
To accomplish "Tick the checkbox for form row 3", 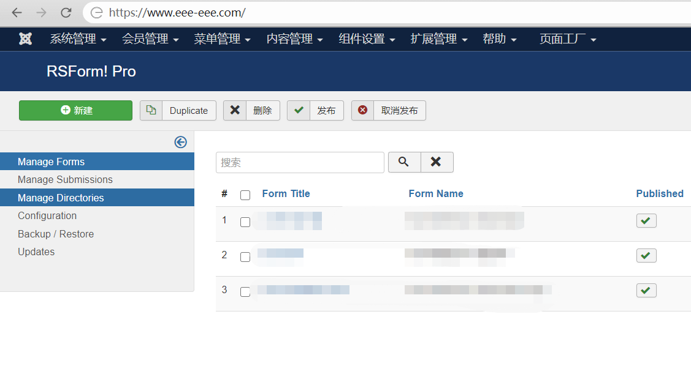I will pos(245,292).
